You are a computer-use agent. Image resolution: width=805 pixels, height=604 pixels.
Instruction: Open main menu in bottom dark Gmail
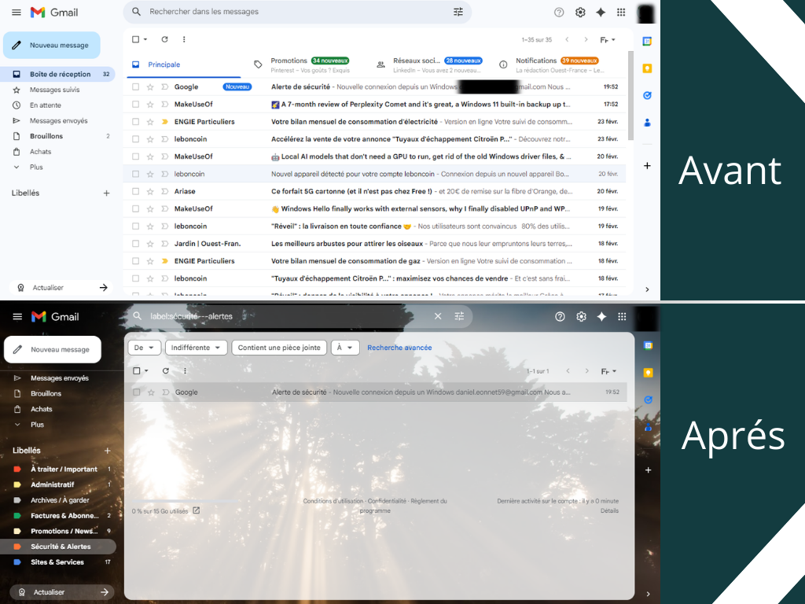click(x=17, y=316)
